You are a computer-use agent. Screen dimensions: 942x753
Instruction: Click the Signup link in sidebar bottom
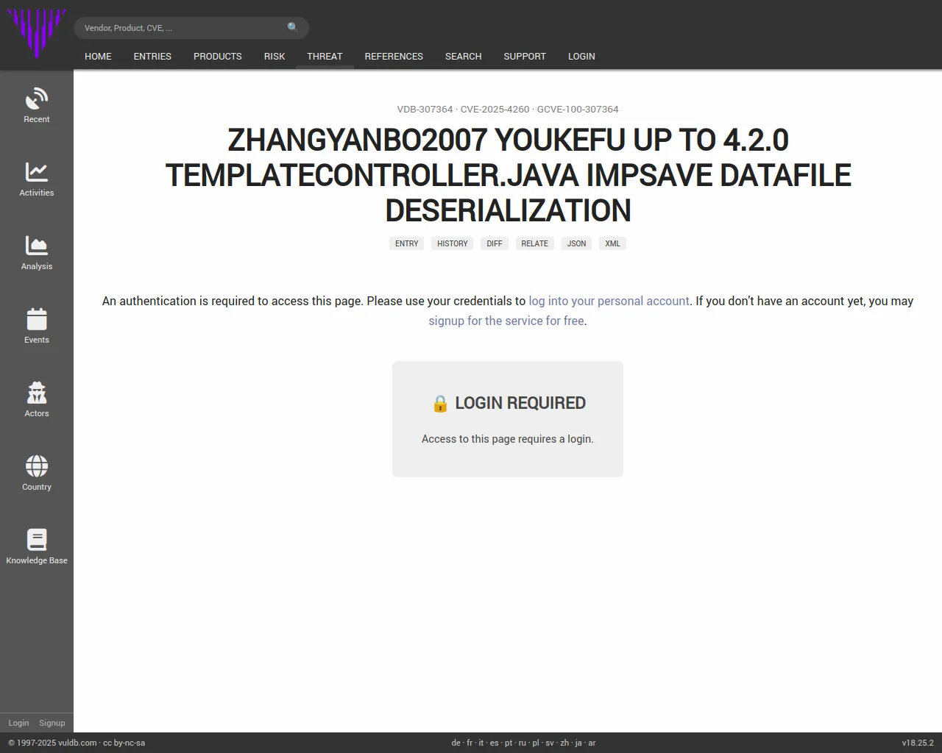click(x=52, y=723)
